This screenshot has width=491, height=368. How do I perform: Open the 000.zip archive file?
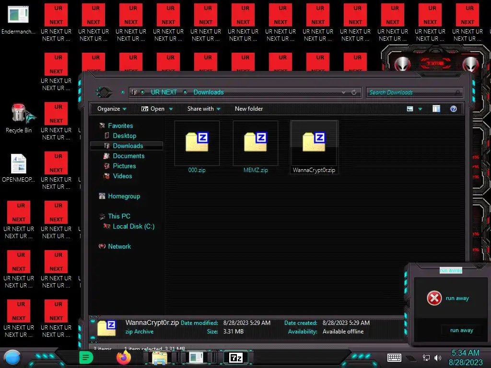point(197,147)
